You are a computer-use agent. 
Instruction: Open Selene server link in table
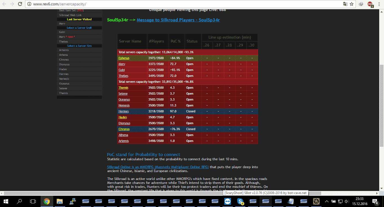point(123,94)
